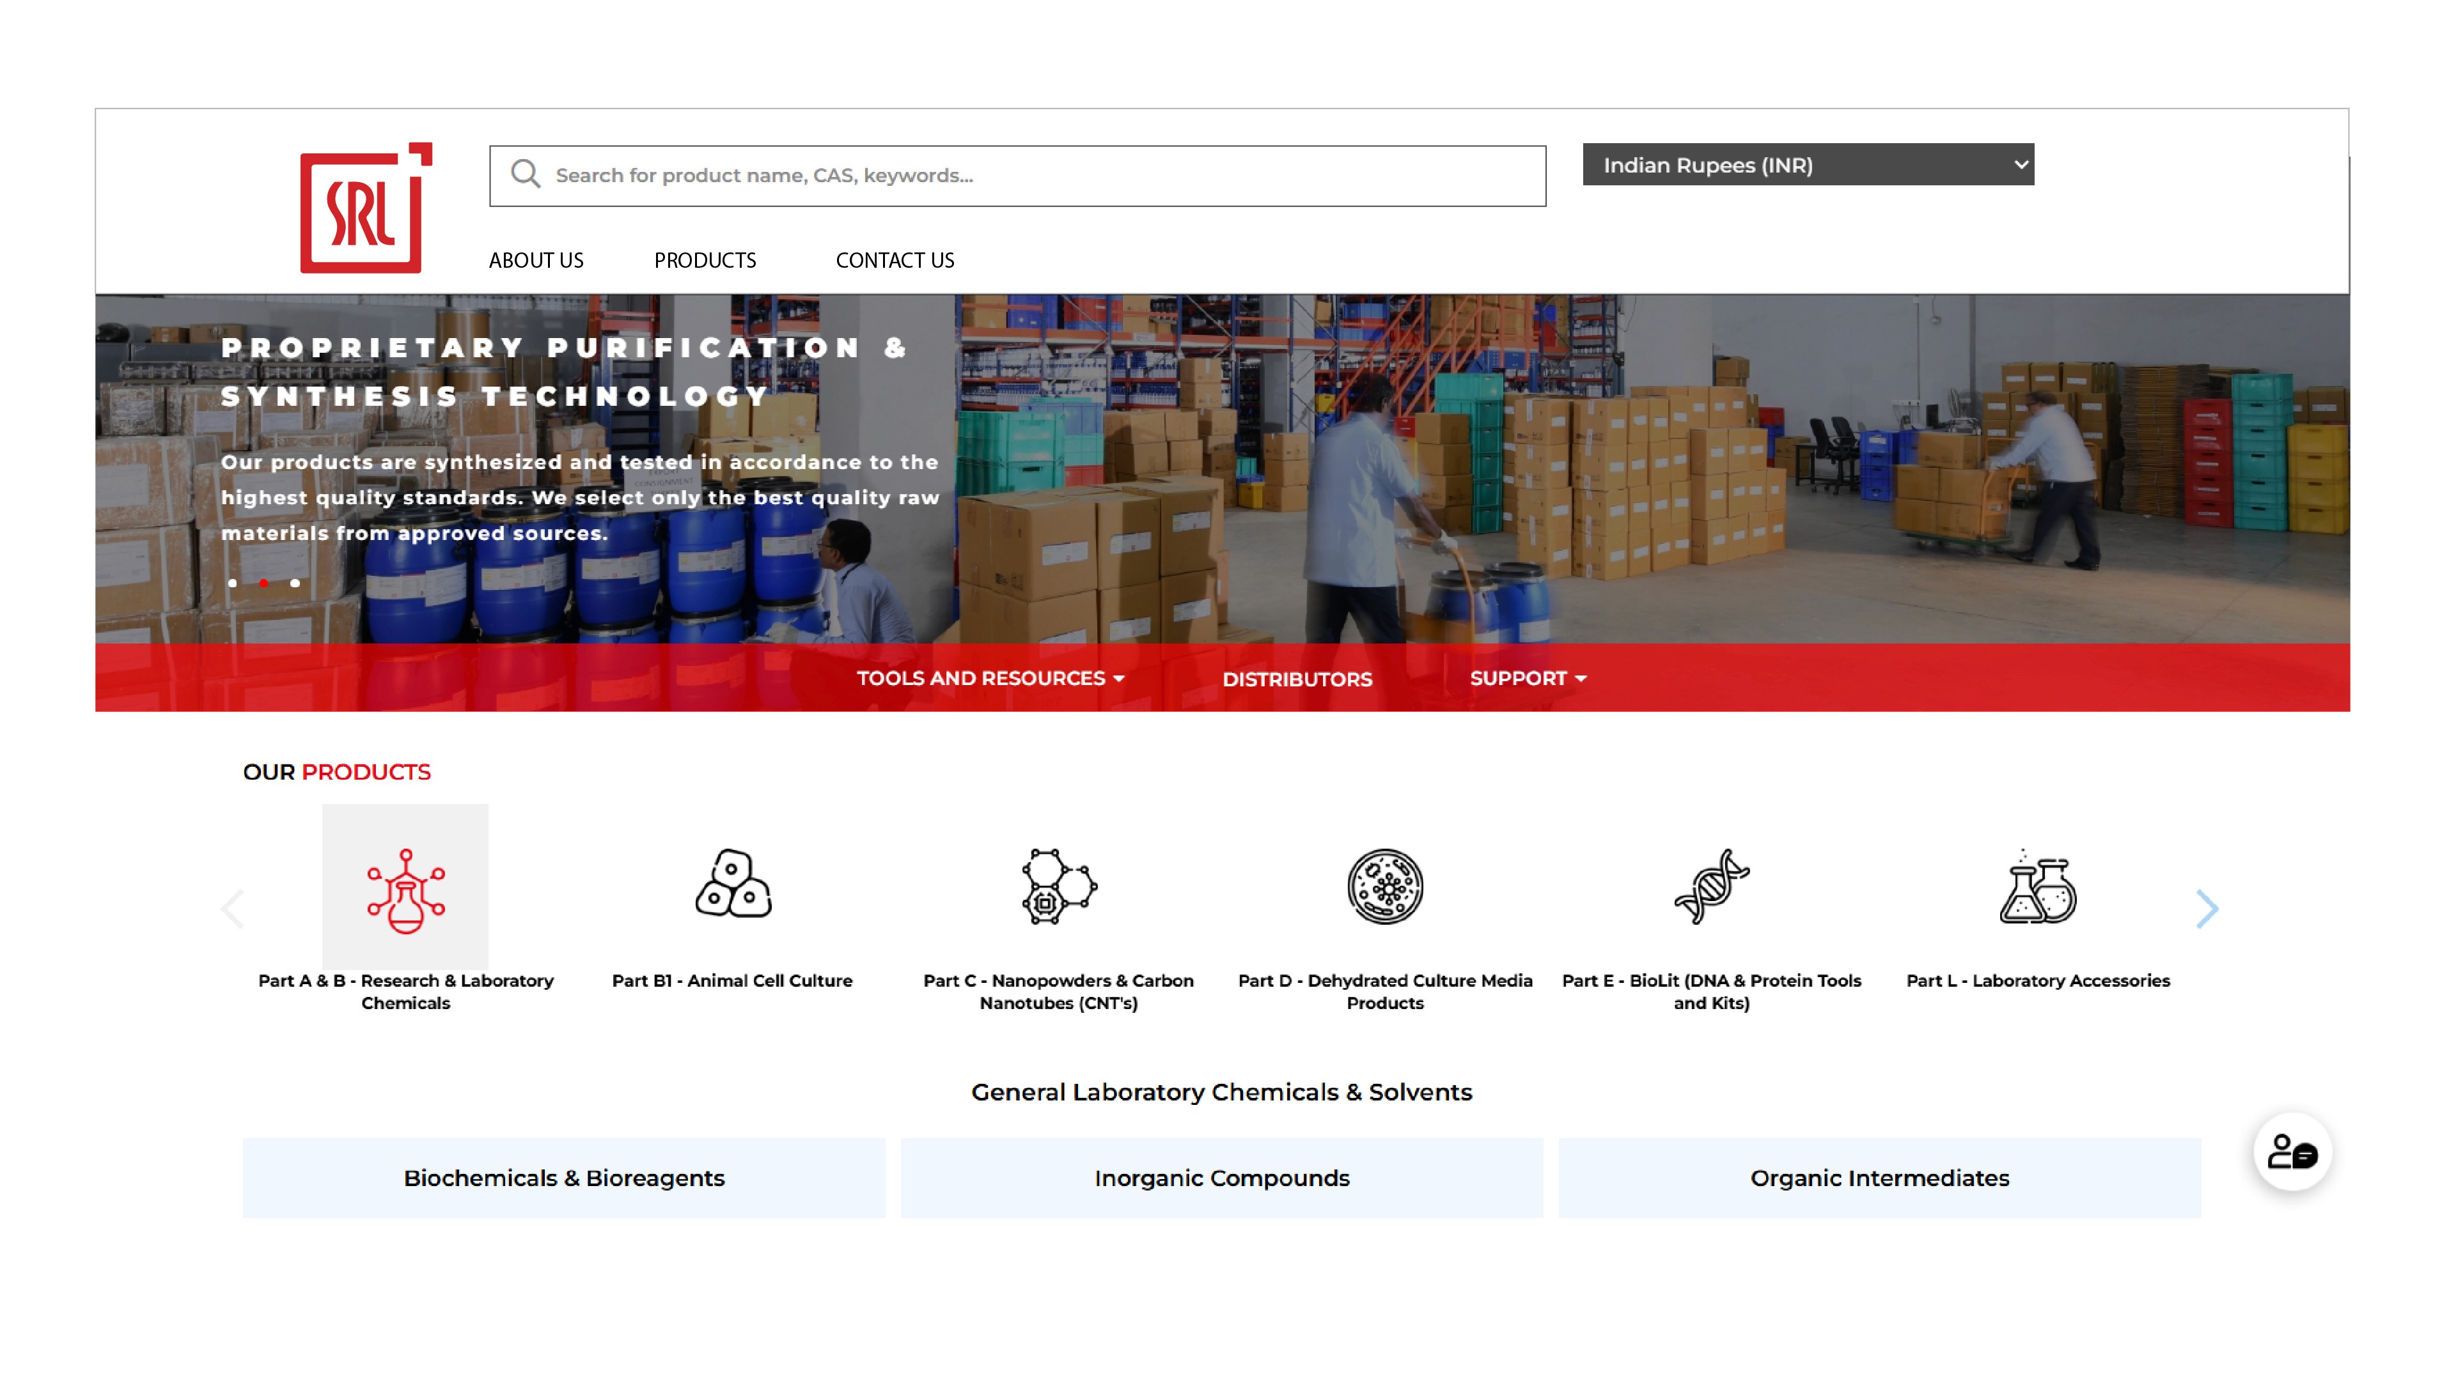Open Dehydrated Culture Media petri dish icon
The width and height of the screenshot is (2456, 1381).
1384,886
